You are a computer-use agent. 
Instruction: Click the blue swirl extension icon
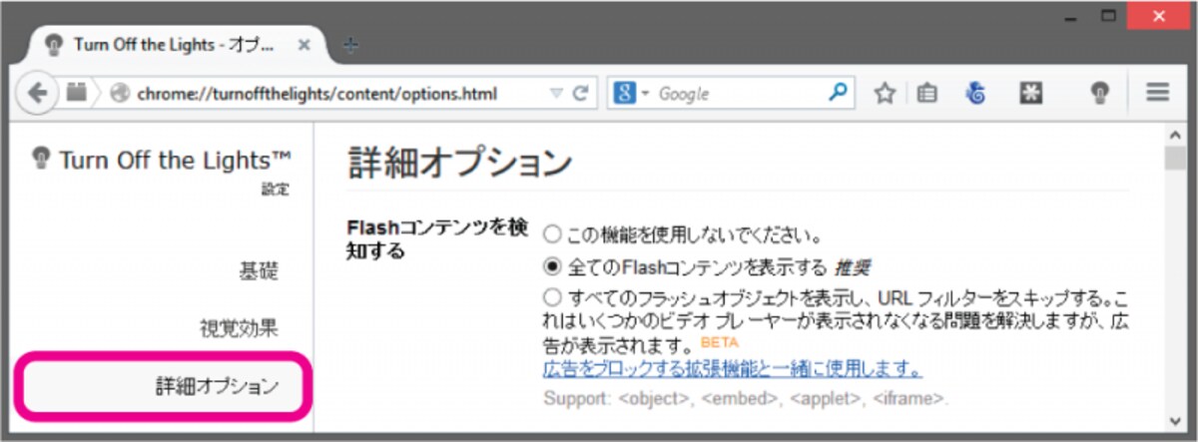977,94
